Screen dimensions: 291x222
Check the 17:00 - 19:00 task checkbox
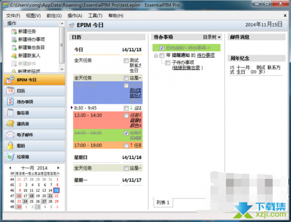click(x=126, y=145)
